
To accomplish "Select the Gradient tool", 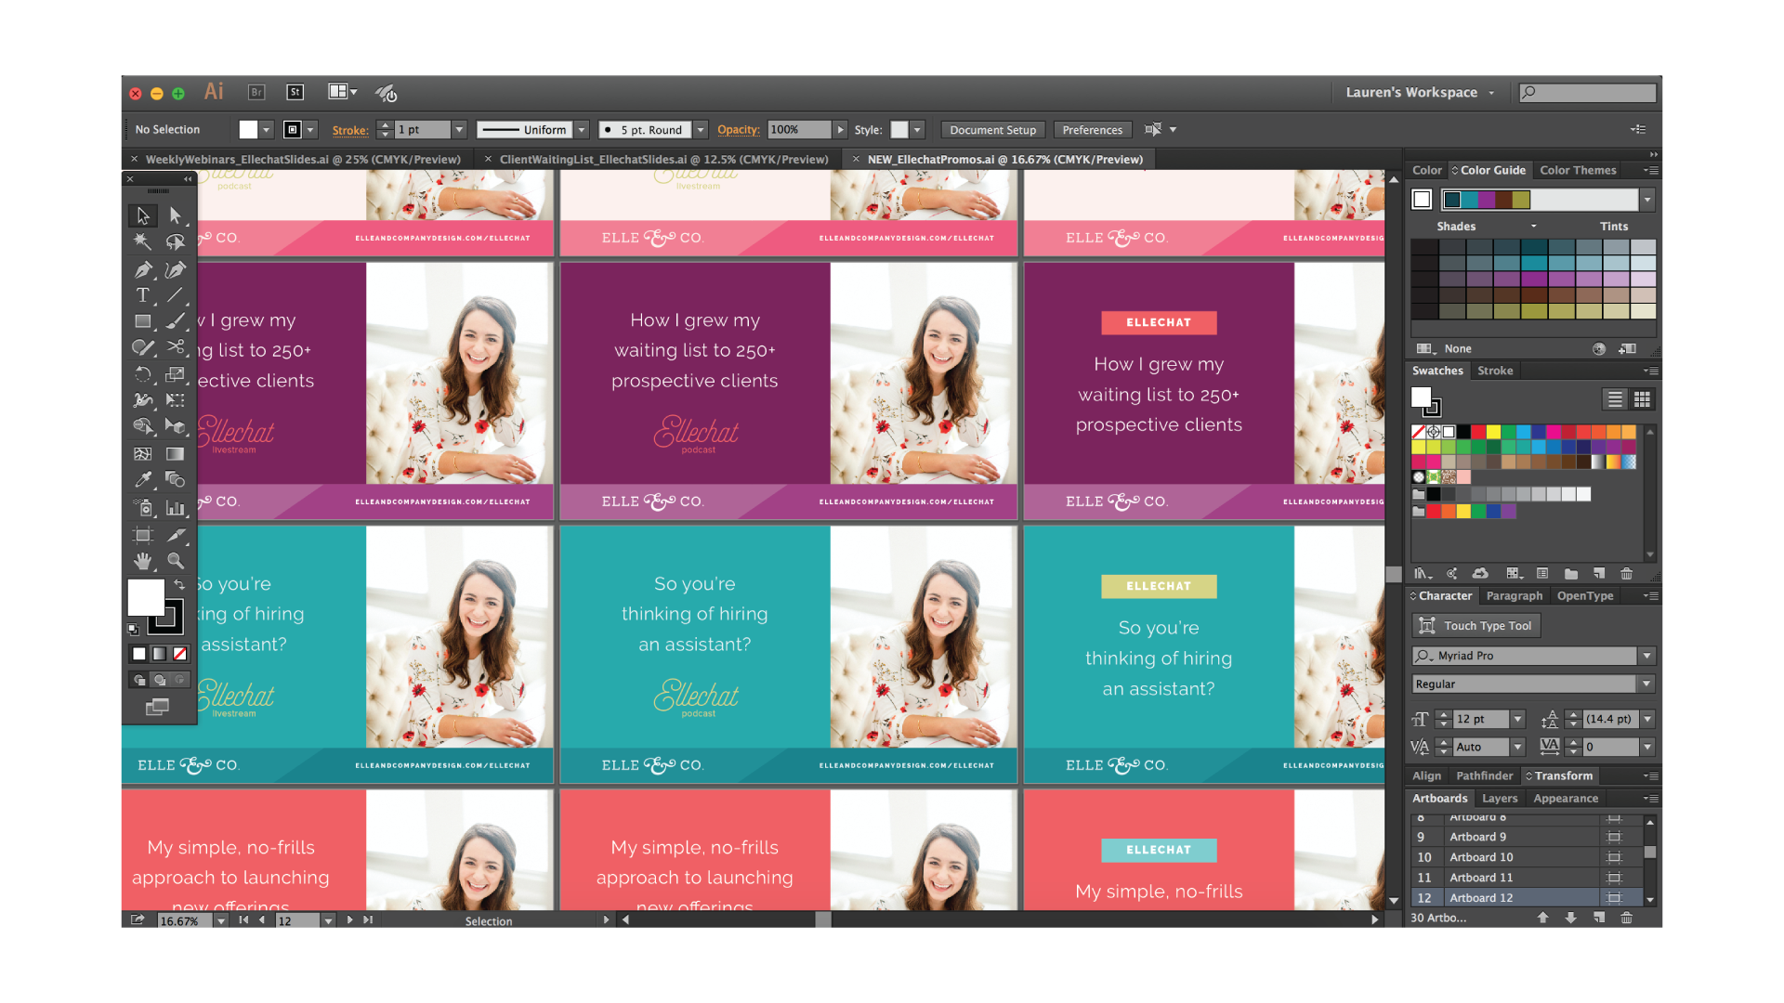I will [175, 454].
